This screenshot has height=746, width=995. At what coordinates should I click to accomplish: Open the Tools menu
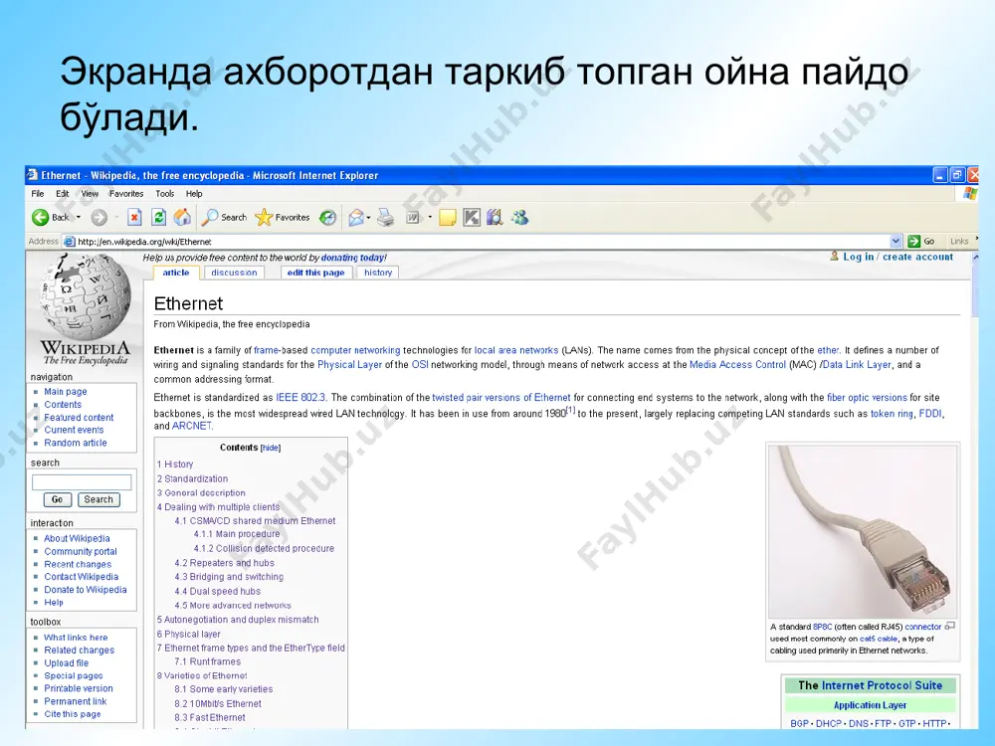164,194
